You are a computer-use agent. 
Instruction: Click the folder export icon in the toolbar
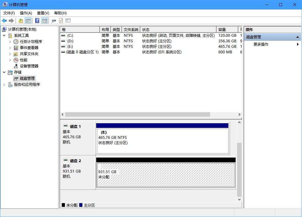[21, 21]
